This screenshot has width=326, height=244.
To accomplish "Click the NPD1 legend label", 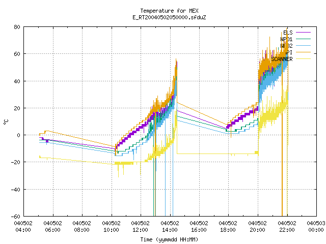I will click(286, 39).
